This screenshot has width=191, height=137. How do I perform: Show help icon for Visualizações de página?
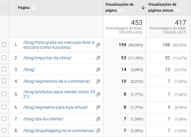[x=121, y=10]
